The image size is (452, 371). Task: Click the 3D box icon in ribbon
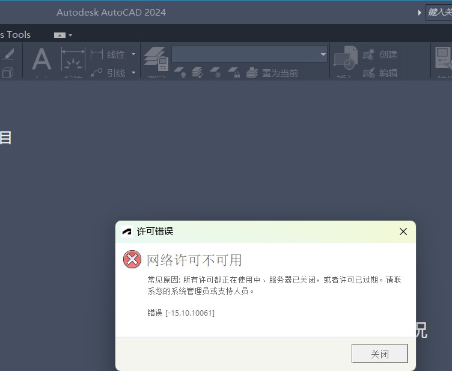pos(8,72)
